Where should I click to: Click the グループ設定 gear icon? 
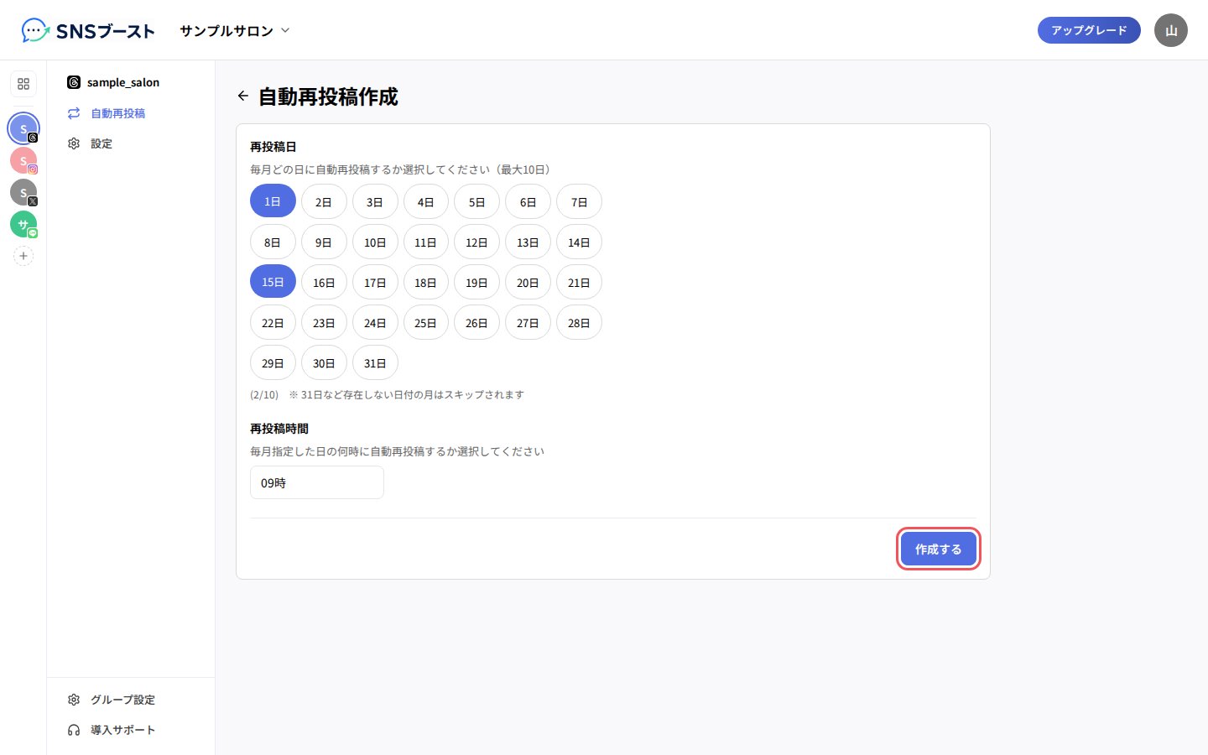74,700
